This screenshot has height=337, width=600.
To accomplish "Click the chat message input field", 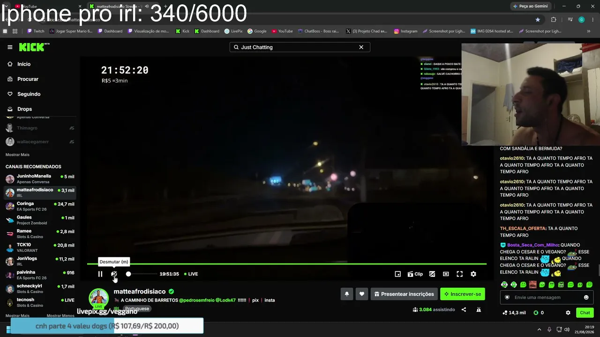I will tap(546, 298).
